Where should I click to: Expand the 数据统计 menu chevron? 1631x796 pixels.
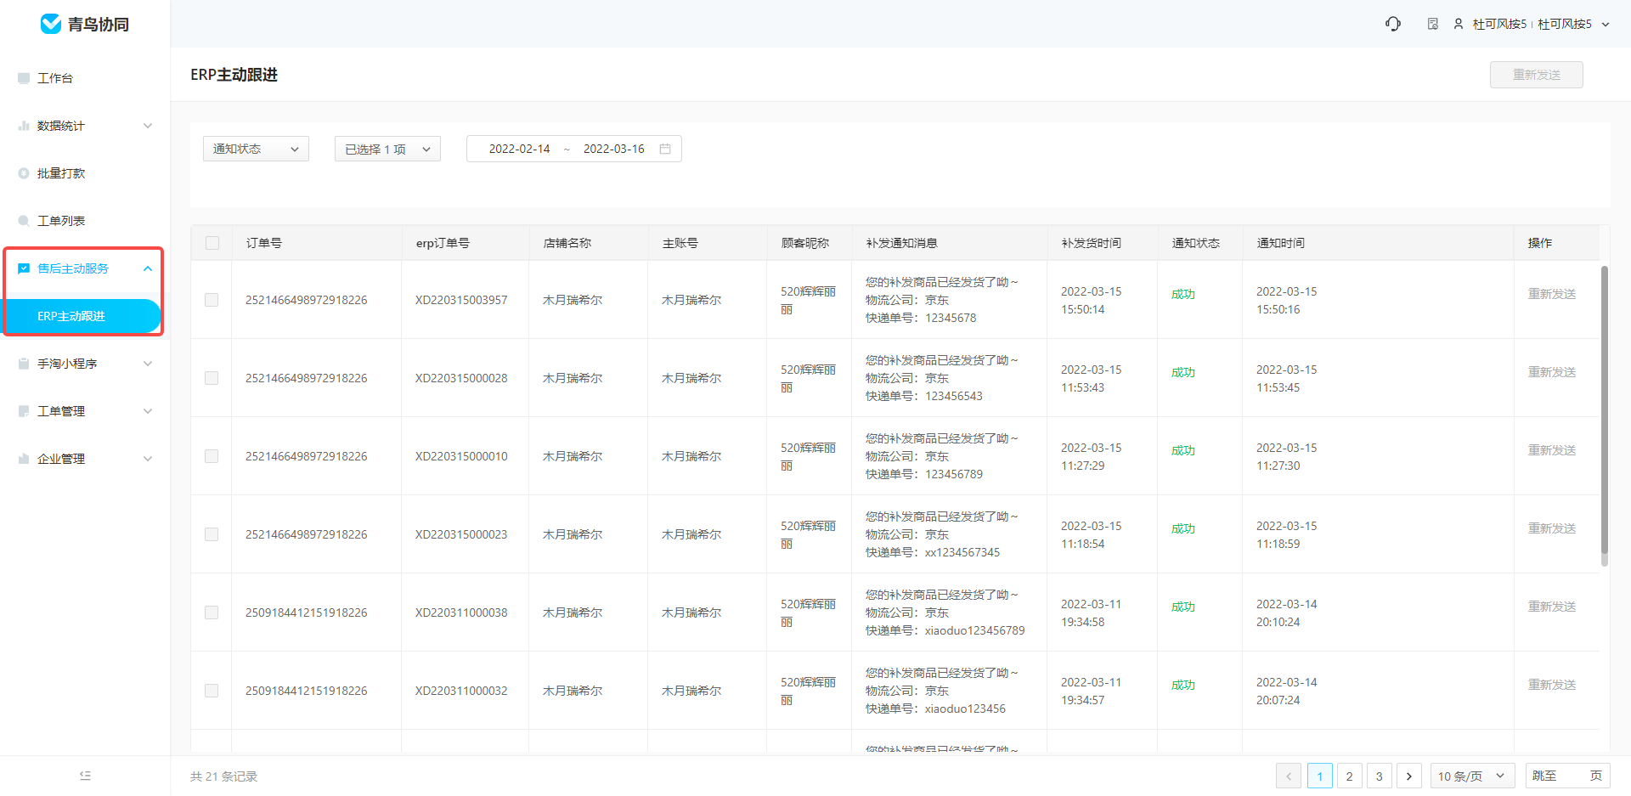[x=148, y=126]
